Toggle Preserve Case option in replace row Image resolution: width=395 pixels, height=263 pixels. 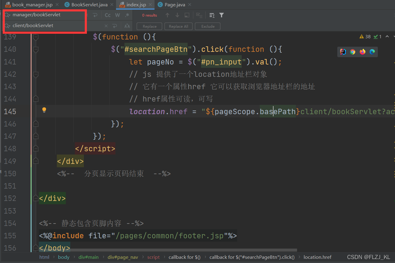pyautogui.click(x=127, y=26)
